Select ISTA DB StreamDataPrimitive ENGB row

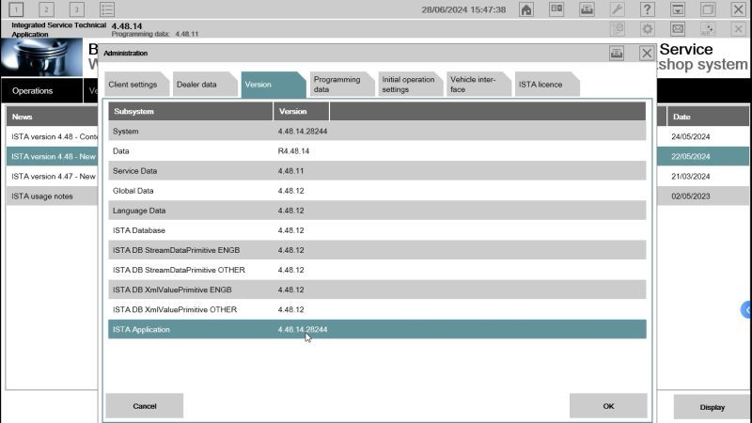377,250
